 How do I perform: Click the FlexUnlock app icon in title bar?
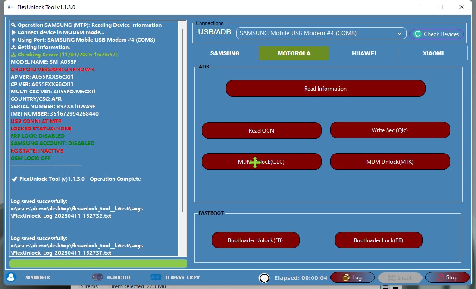pos(9,7)
